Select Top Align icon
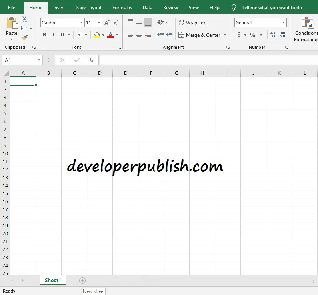The width and height of the screenshot is (318, 295). (130, 22)
